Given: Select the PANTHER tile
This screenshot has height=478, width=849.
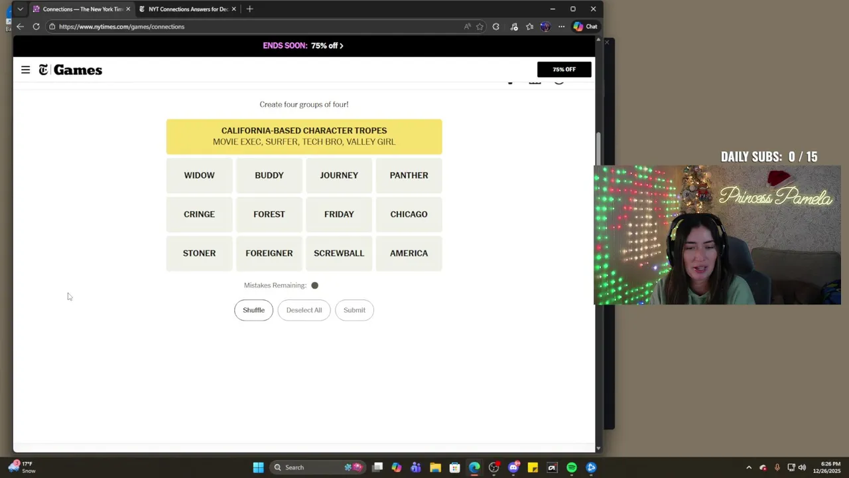Looking at the screenshot, I should click(x=409, y=175).
